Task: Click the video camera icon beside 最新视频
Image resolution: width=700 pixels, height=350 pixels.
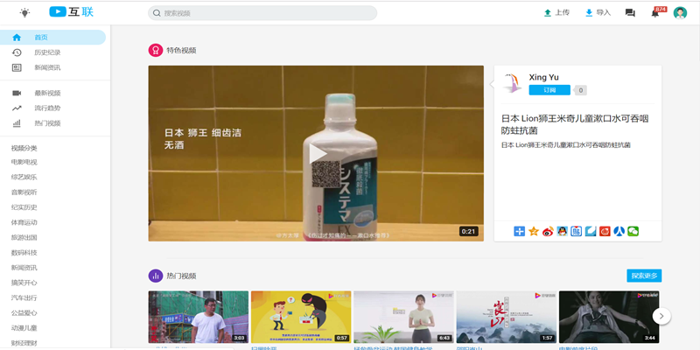Action: tap(17, 94)
